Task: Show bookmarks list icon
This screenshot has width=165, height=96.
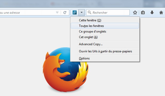Action: [x=143, y=13]
